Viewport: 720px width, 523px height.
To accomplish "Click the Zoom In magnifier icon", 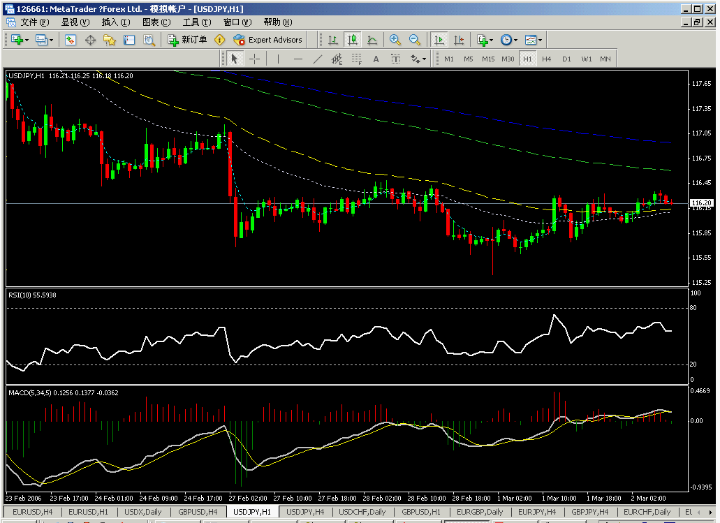I will point(395,40).
